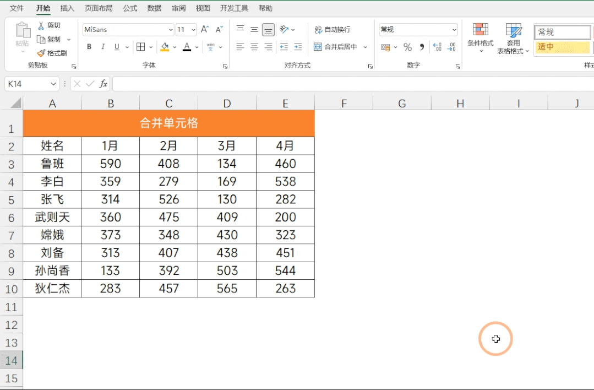This screenshot has width=594, height=390.
Task: Click the Cut (剪切) scissors icon
Action: (41, 25)
